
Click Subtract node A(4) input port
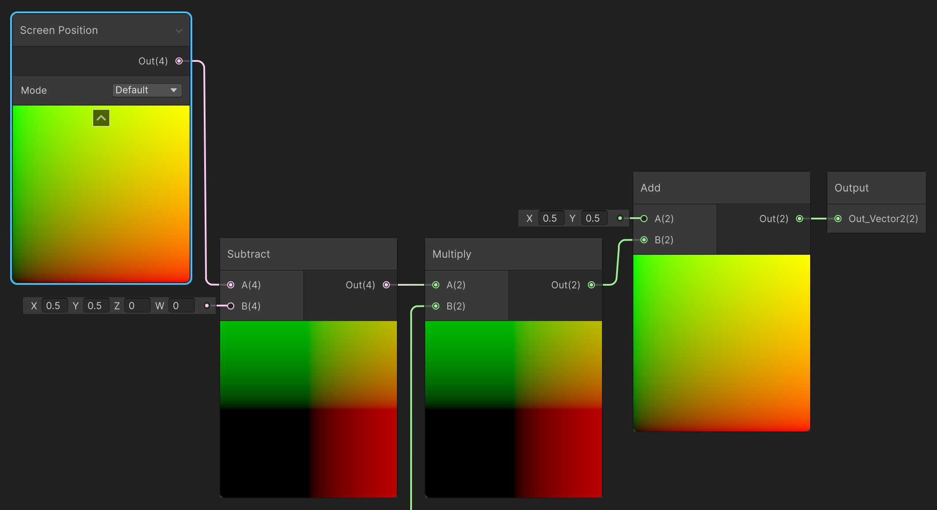(231, 285)
